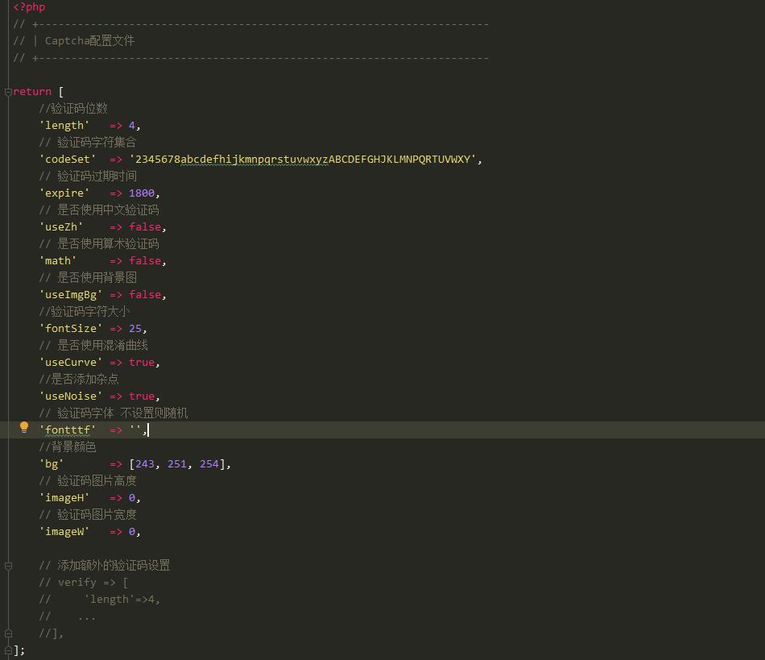Click the number 254 in the bg array
Screen dimensions: 765x660
pyautogui.click(x=209, y=463)
